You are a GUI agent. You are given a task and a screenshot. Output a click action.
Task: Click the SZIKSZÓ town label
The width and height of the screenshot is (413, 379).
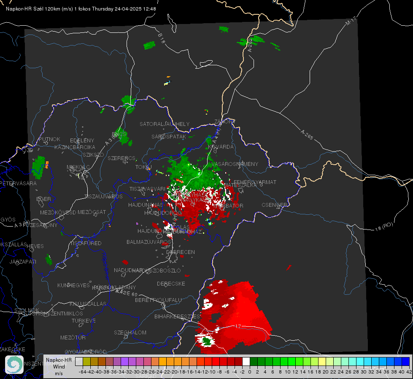tap(94, 155)
